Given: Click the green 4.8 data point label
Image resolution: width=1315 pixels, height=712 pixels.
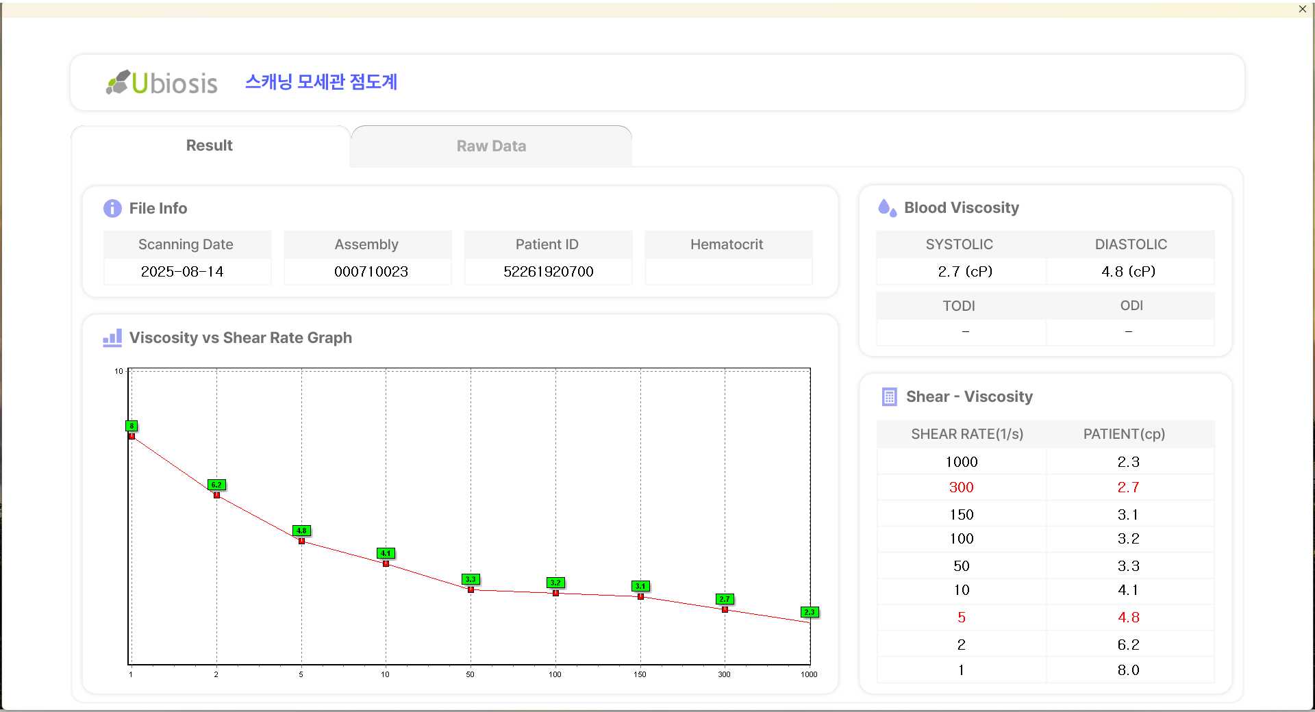Looking at the screenshot, I should (x=301, y=531).
